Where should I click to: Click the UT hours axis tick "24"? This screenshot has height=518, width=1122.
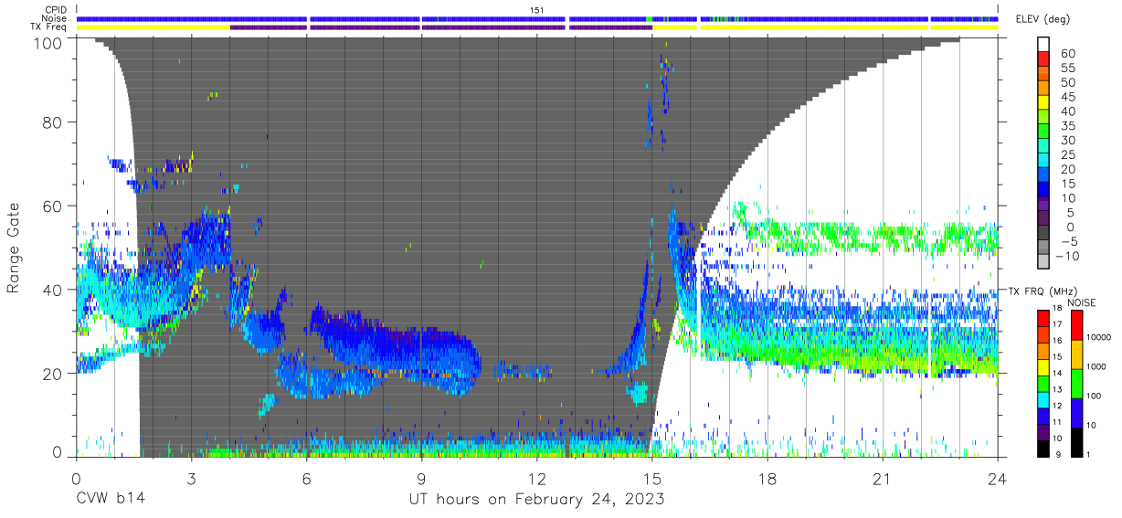998,478
